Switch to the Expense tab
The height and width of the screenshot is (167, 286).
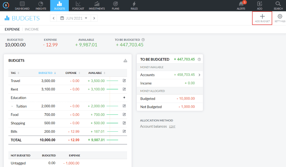pos(12,29)
